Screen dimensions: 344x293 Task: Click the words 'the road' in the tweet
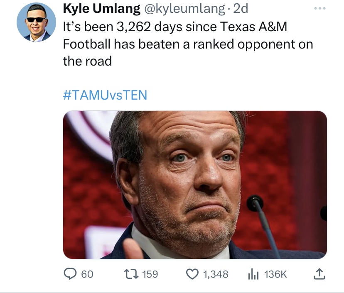87,61
